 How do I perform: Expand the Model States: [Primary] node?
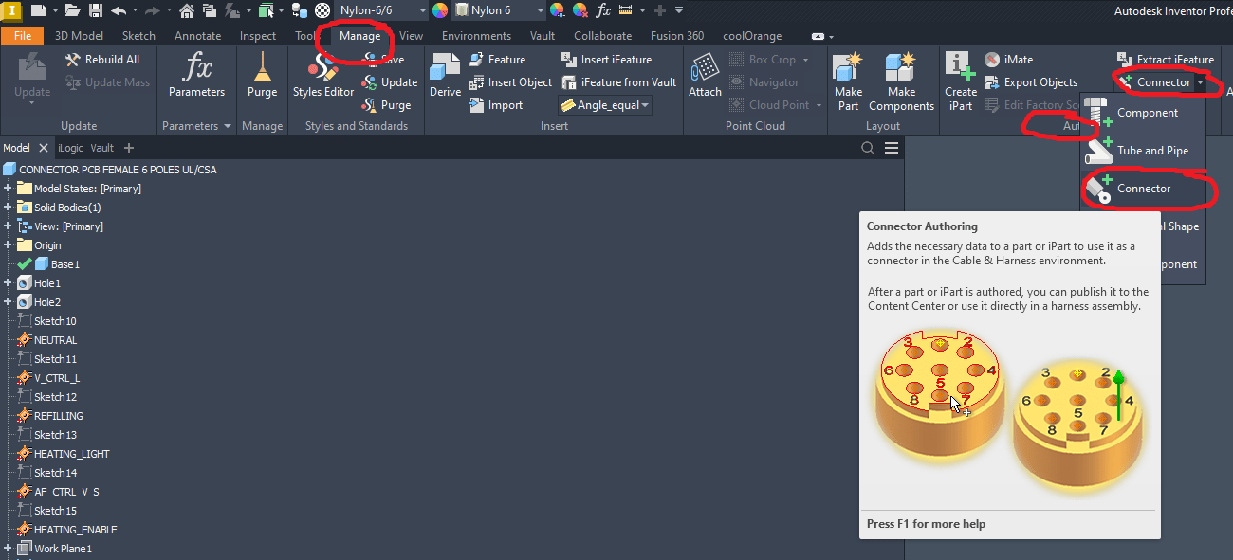(x=8, y=189)
